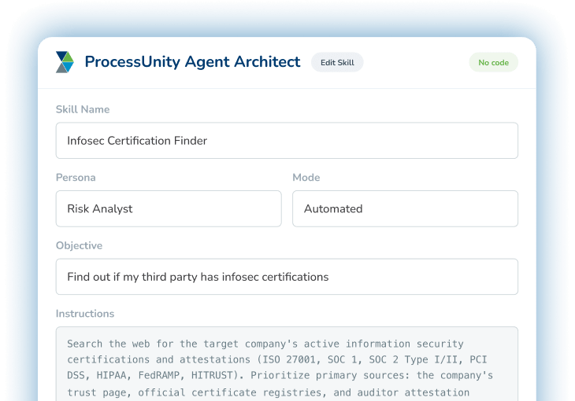Open the Mode field showing Automated

(x=405, y=208)
